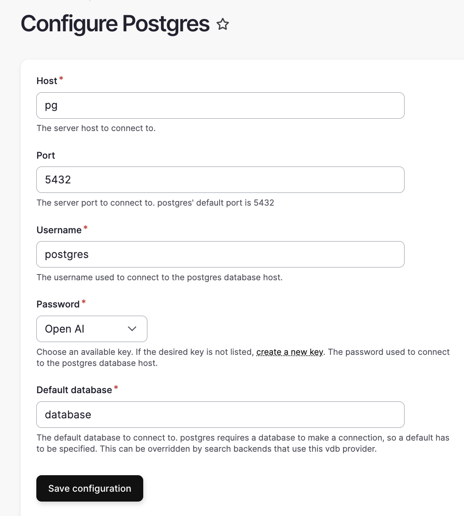Click the Host label
Image resolution: width=464 pixels, height=516 pixels.
[47, 81]
